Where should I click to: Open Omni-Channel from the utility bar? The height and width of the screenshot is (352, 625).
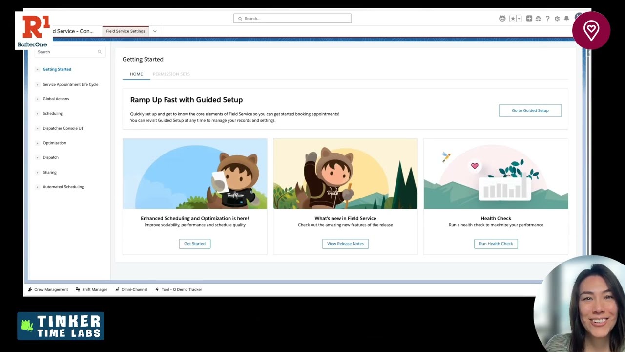click(131, 289)
